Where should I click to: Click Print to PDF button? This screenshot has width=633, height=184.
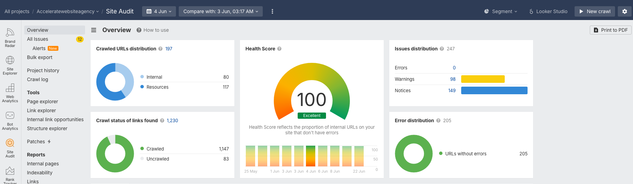click(611, 30)
